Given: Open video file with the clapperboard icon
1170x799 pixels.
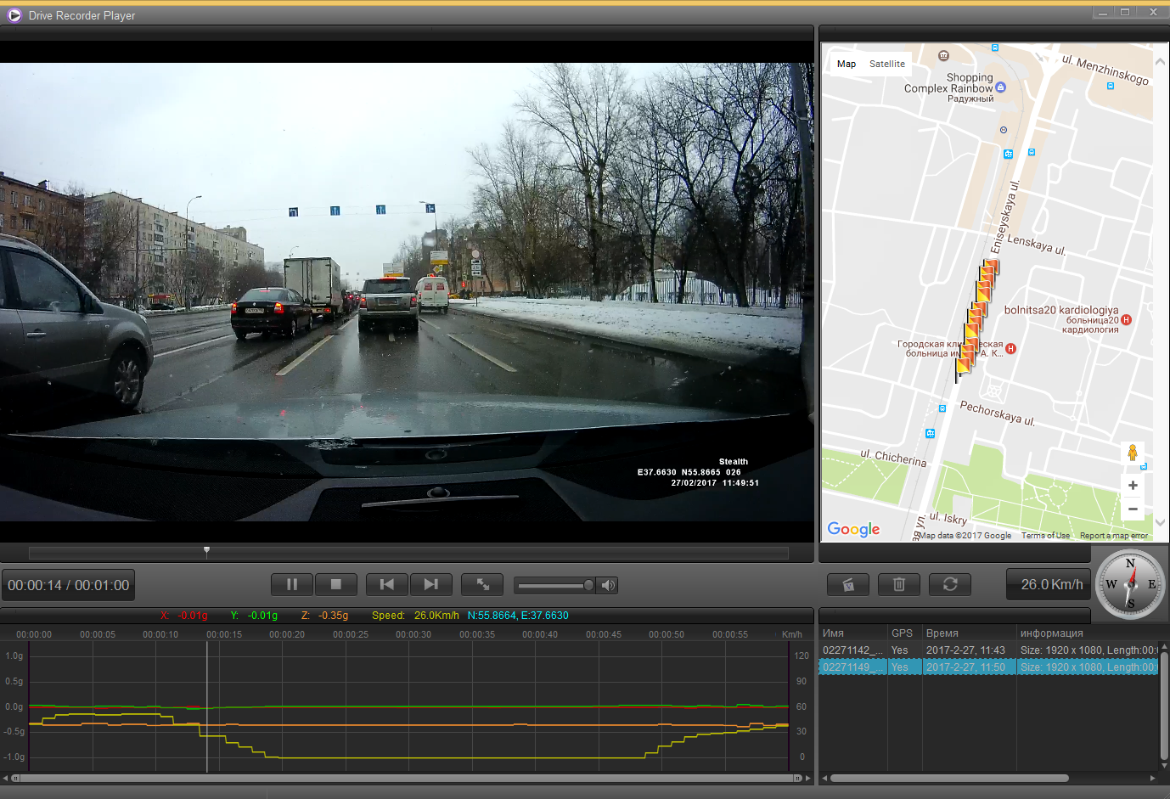Looking at the screenshot, I should pos(848,584).
